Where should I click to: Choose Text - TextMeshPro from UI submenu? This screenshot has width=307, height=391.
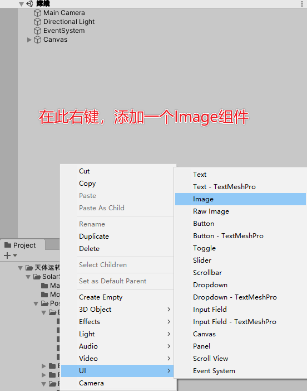pos(240,187)
